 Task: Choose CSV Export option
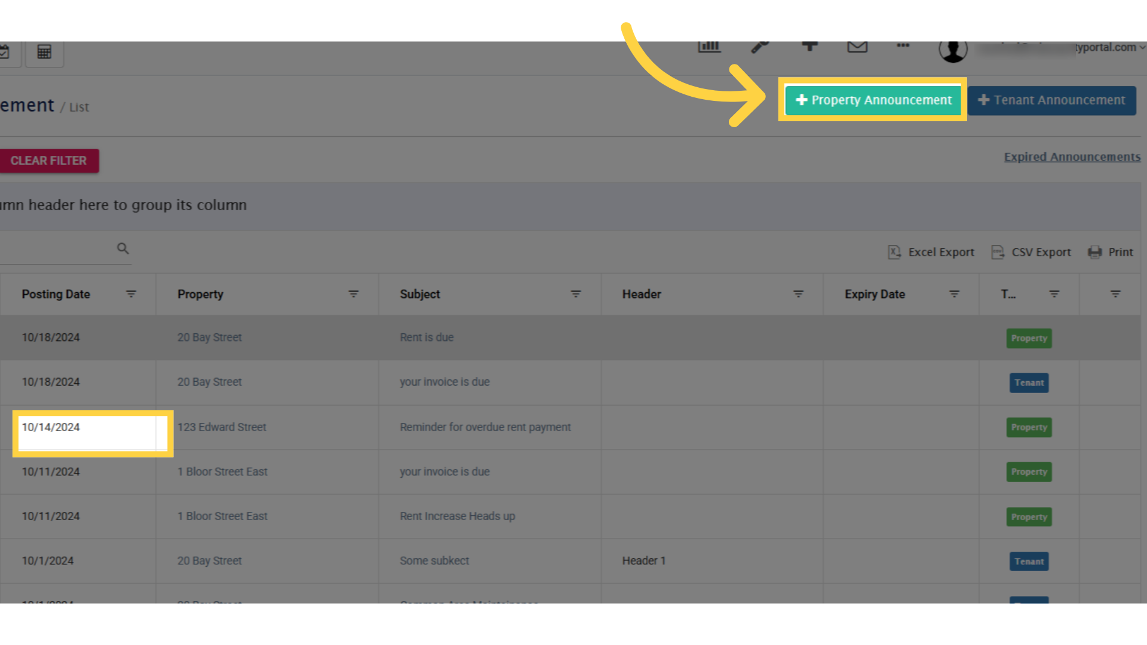[x=1031, y=252]
